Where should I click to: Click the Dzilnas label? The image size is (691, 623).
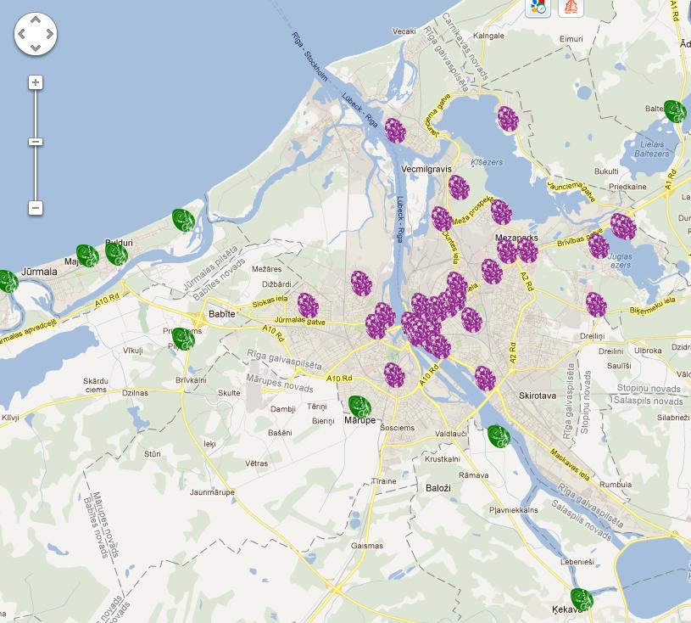[135, 393]
